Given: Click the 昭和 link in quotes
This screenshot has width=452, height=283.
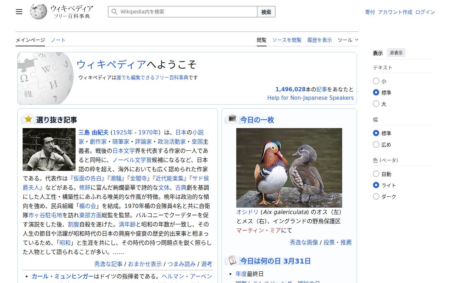Looking at the screenshot, I should tap(65, 243).
